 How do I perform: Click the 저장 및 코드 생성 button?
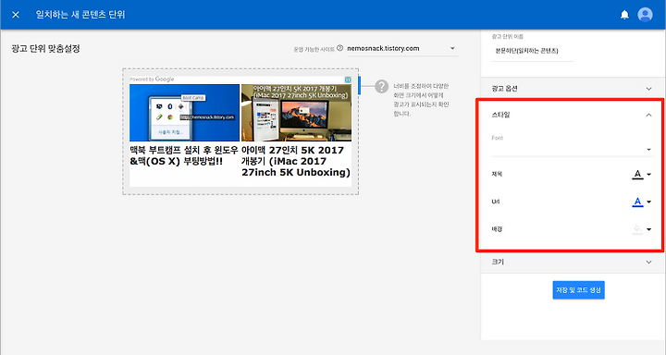coord(578,290)
